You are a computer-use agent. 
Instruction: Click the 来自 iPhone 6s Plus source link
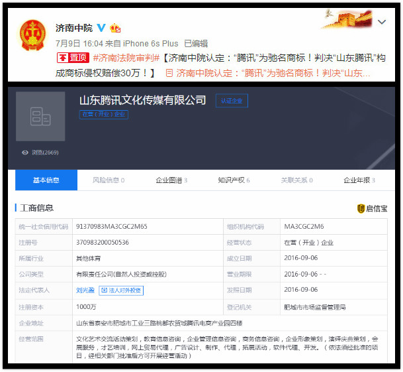coord(142,44)
